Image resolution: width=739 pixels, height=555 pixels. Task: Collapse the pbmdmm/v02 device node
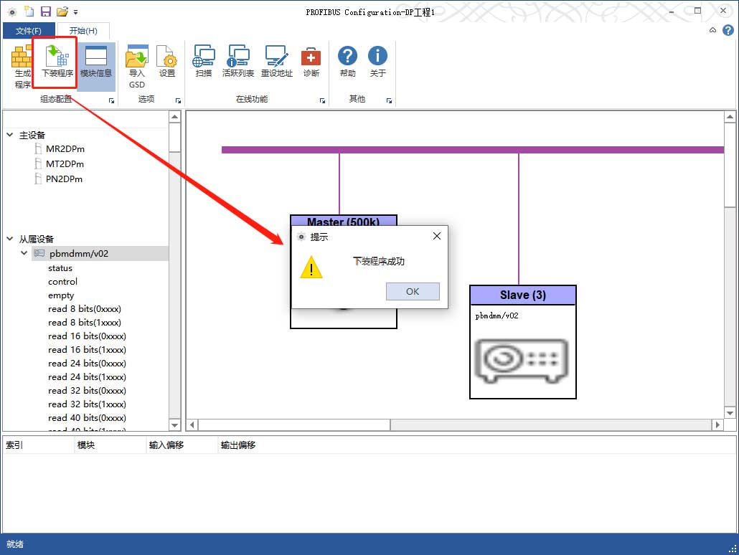[24, 253]
